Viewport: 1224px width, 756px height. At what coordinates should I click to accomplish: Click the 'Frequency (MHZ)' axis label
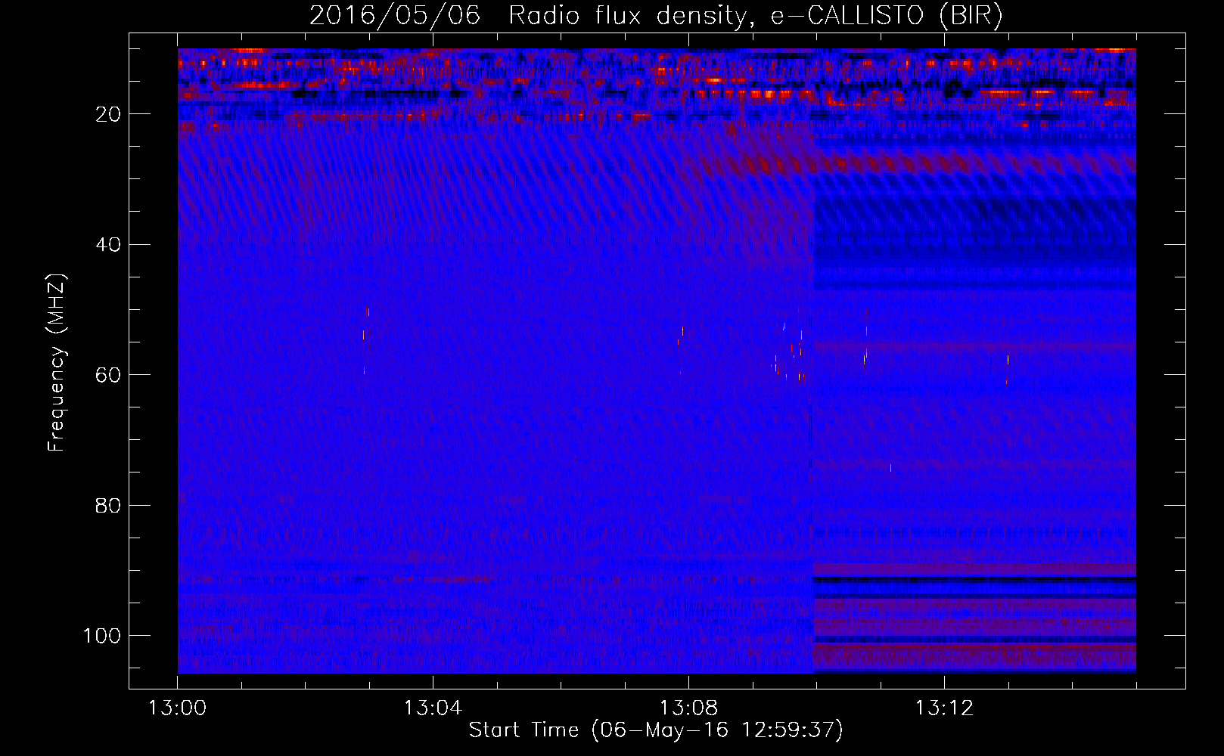click(57, 363)
